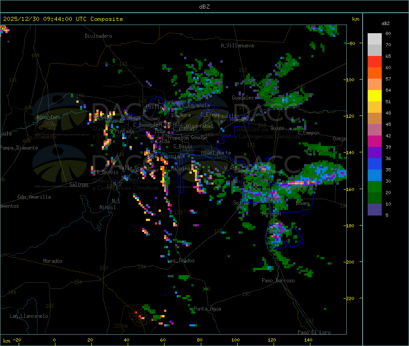Image resolution: width=409 pixels, height=346 pixels.
Task: Click the A_Villanueva map label
Action: [237, 45]
